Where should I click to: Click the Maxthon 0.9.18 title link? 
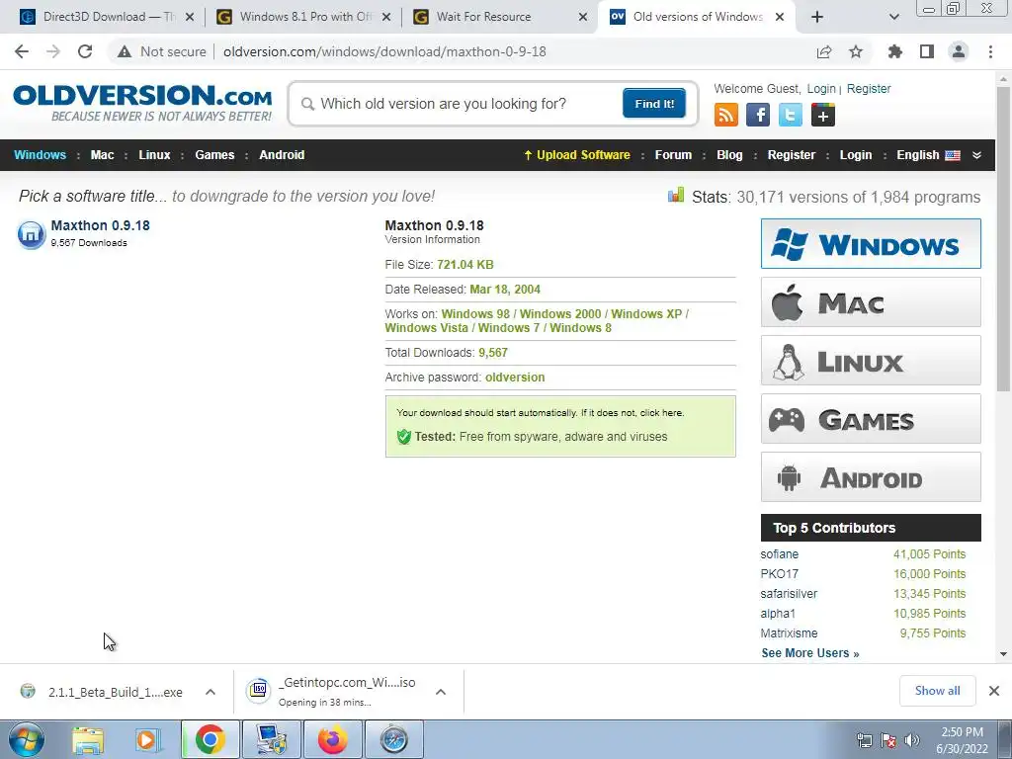[x=100, y=225]
